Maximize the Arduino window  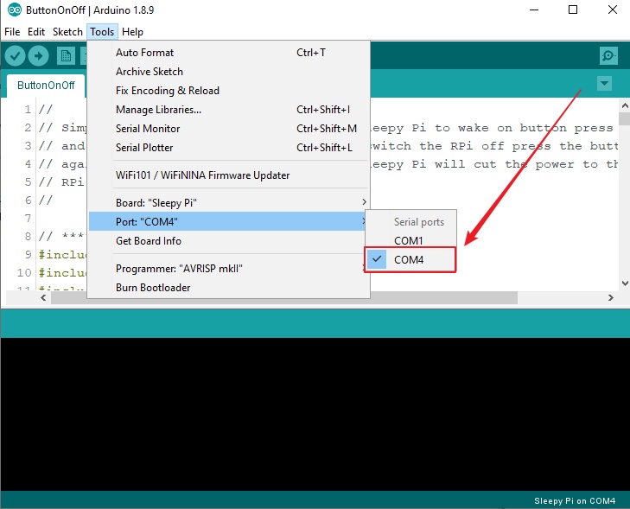[573, 10]
